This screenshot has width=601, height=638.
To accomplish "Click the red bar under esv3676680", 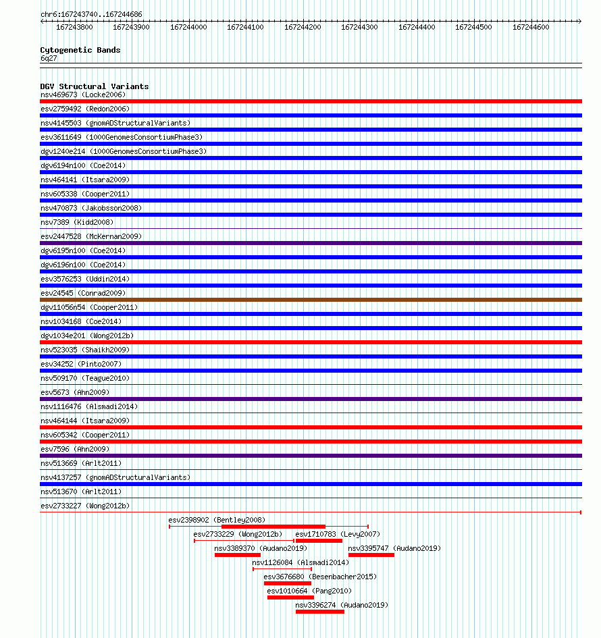I will 288,583.
